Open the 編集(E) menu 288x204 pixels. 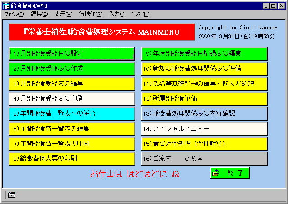click(39, 14)
